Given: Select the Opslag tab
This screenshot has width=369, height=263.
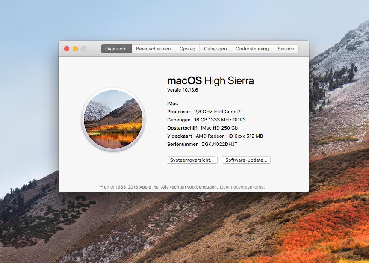Looking at the screenshot, I should 187,49.
